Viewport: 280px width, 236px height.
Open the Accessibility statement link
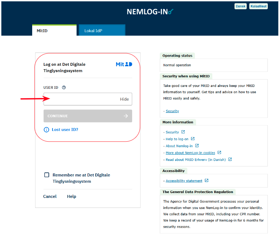[x=184, y=181]
